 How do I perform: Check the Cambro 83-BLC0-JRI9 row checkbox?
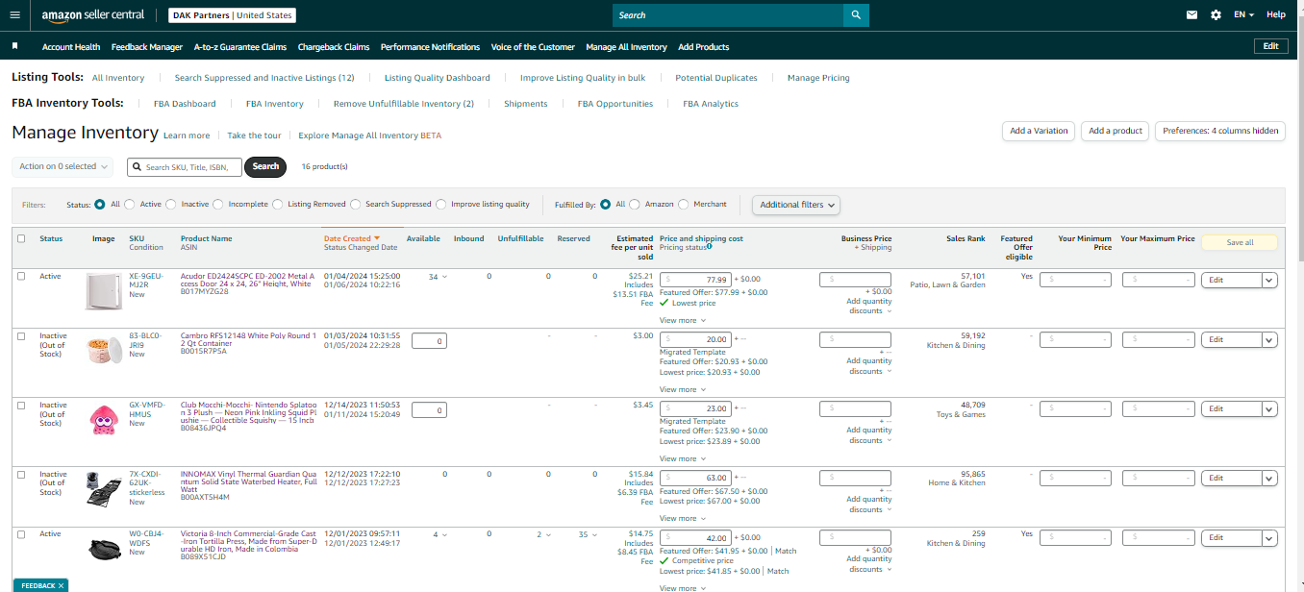pos(21,335)
